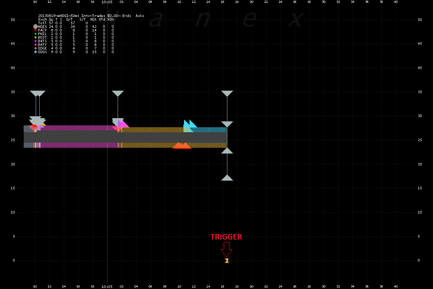Click the blue EDGX legend diamond
The width and height of the screenshot is (433, 289).
(x=35, y=52)
